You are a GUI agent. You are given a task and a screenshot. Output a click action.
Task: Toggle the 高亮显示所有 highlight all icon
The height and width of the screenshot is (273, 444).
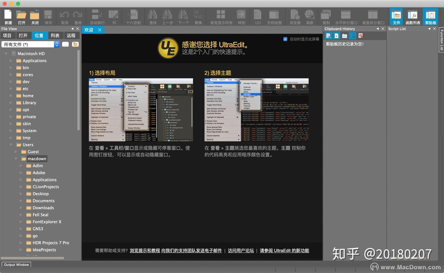point(221,16)
